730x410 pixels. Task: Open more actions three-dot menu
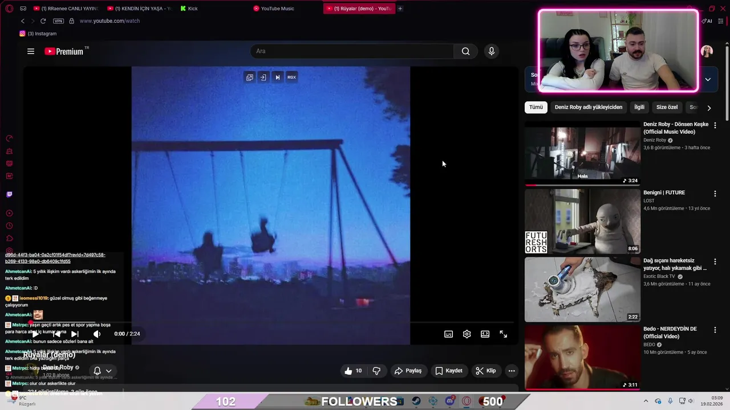[x=512, y=371]
